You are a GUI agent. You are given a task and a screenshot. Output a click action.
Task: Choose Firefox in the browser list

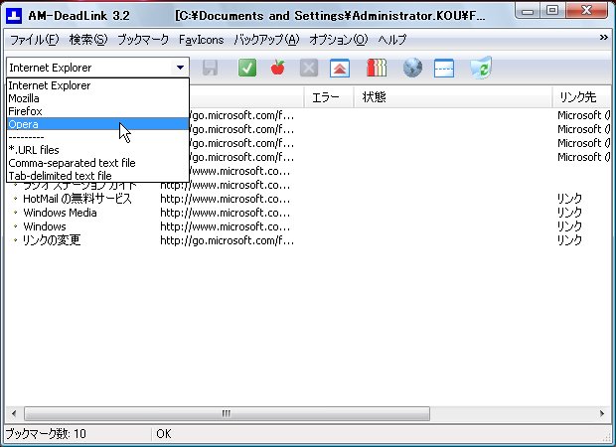97,111
